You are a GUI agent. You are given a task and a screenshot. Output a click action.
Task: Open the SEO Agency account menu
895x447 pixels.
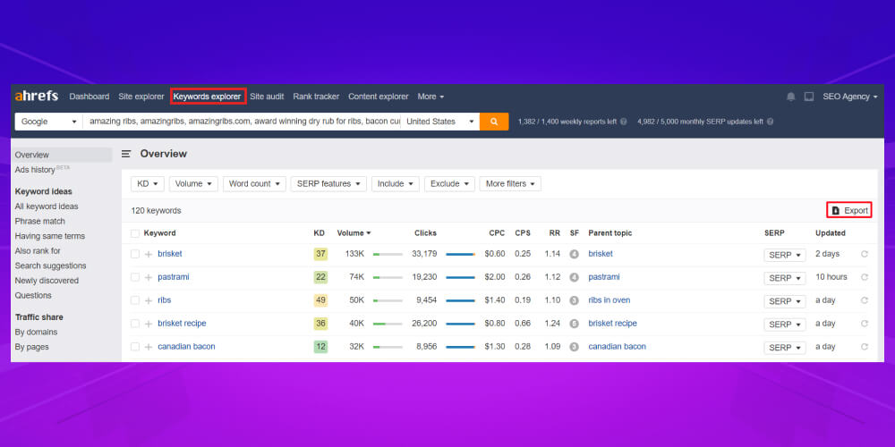(x=850, y=97)
